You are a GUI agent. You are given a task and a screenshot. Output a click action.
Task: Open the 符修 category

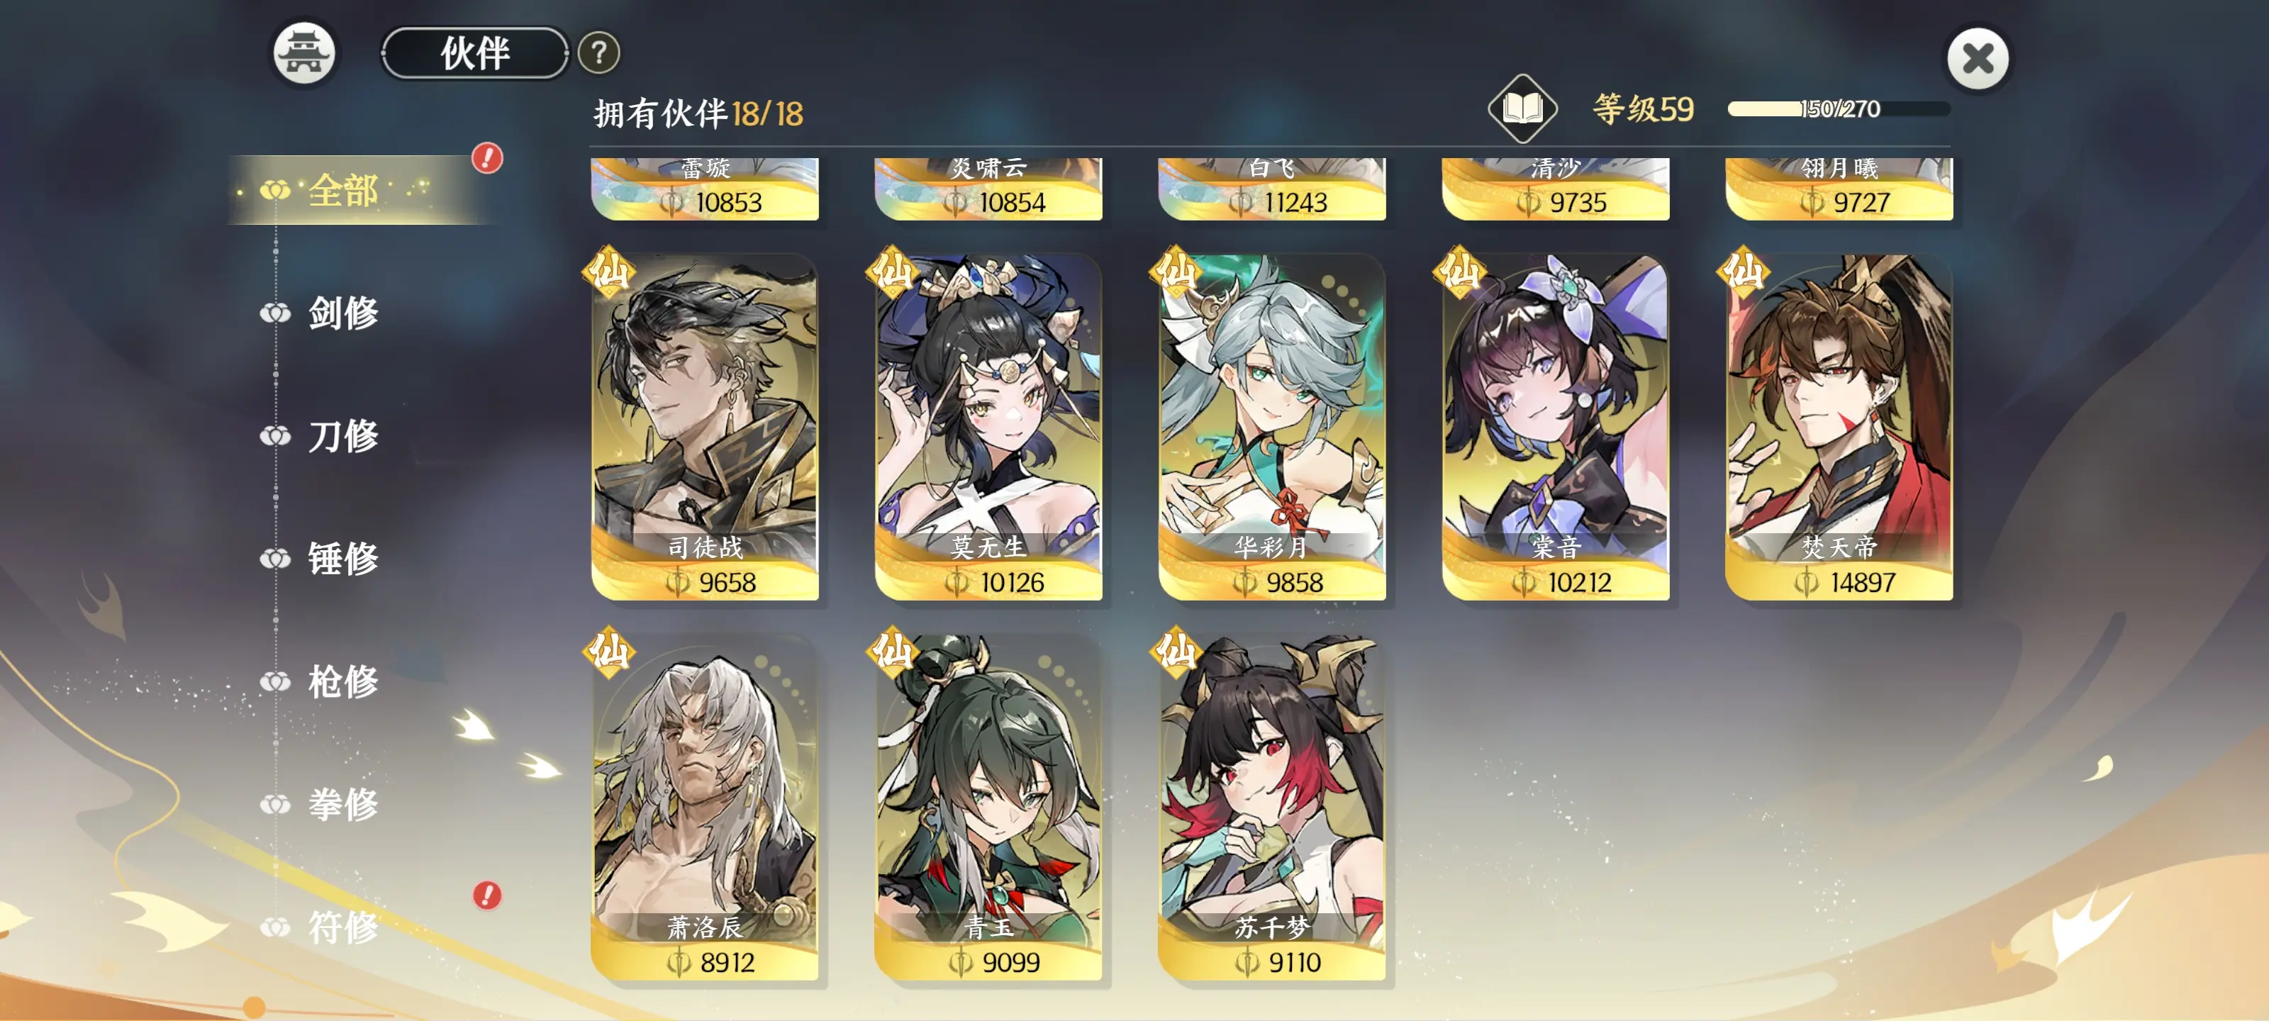[x=342, y=927]
